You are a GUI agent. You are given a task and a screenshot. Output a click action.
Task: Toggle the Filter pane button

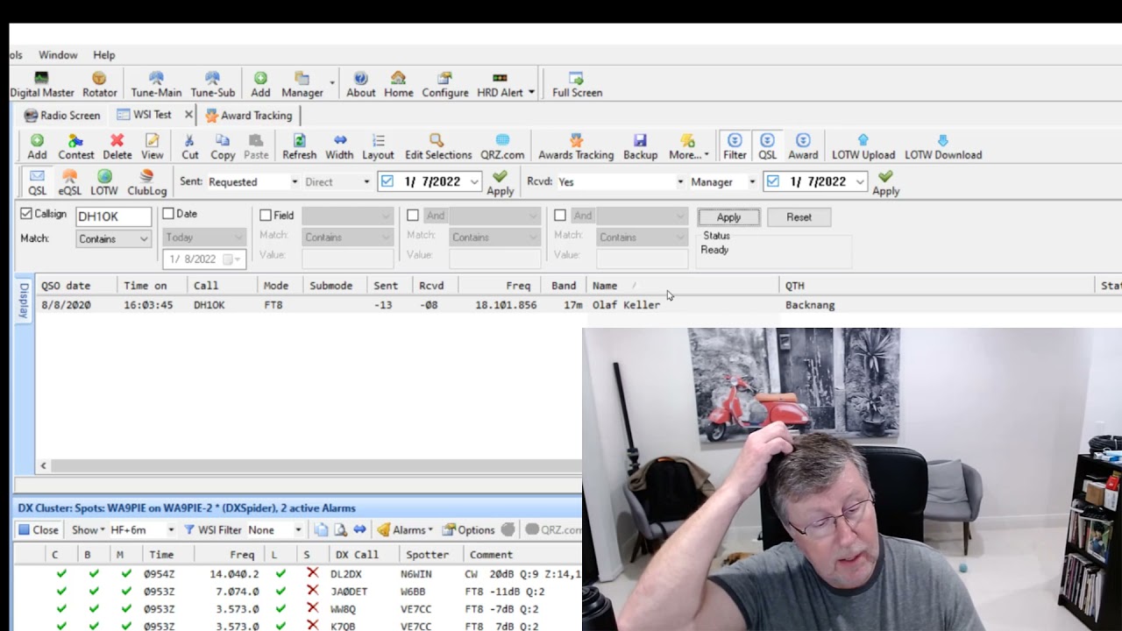(x=735, y=146)
